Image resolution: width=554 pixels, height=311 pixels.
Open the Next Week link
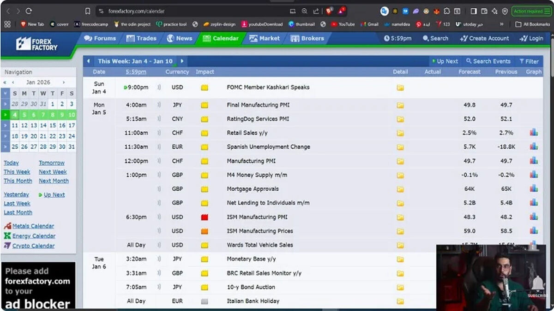(53, 172)
